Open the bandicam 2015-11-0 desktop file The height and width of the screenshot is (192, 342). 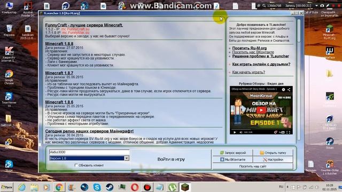28,33
